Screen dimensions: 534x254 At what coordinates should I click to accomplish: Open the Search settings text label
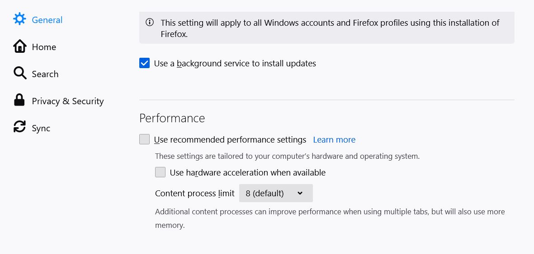(45, 74)
